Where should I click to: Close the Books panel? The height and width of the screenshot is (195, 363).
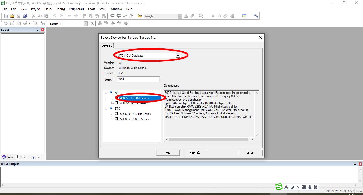coord(42,30)
